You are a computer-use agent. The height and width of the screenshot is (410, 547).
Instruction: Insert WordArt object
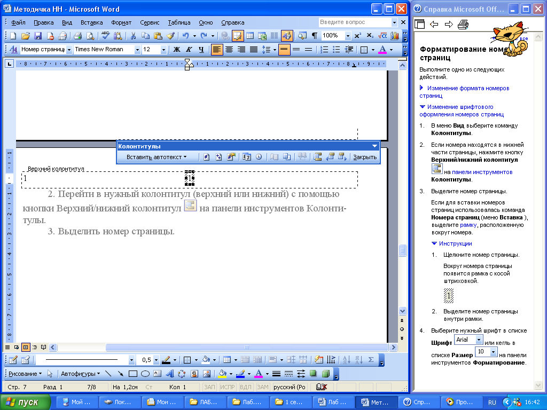pyautogui.click(x=170, y=374)
